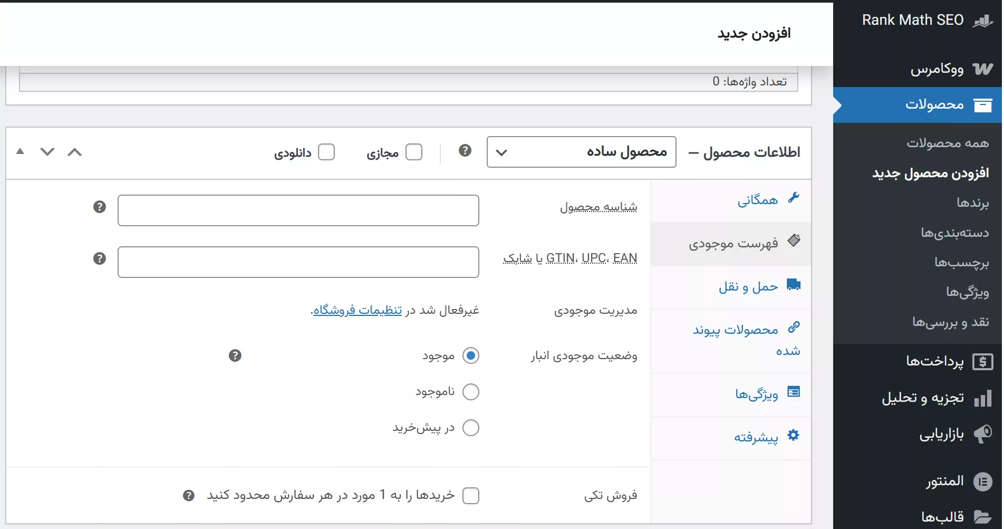
Task: Open the تنظیمات فروشگاه (store settings) link
Action: (x=358, y=310)
